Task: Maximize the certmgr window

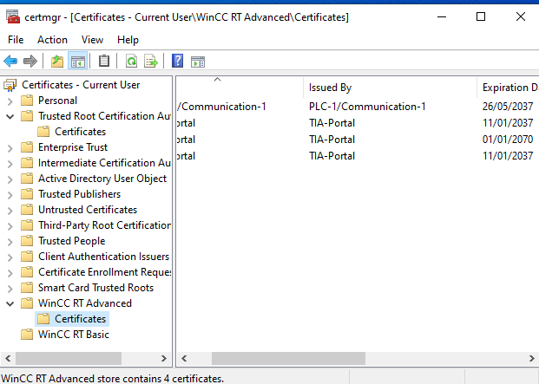Action: [x=481, y=16]
